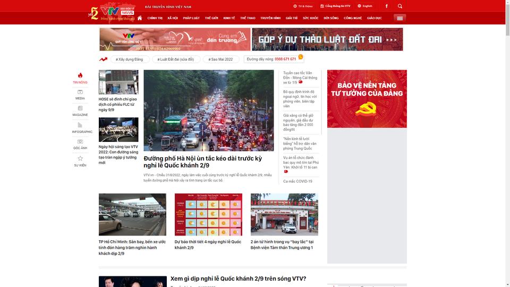Open the Thể Thao menu
The height and width of the screenshot is (287, 510).
tap(248, 18)
